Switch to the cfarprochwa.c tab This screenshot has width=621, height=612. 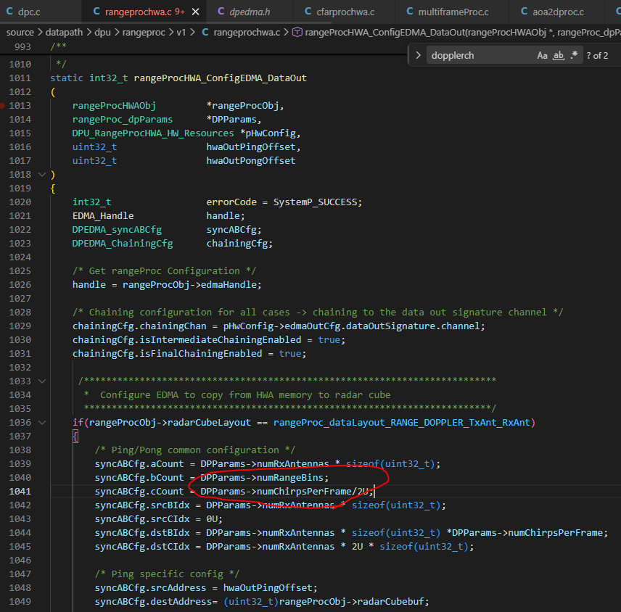[345, 12]
